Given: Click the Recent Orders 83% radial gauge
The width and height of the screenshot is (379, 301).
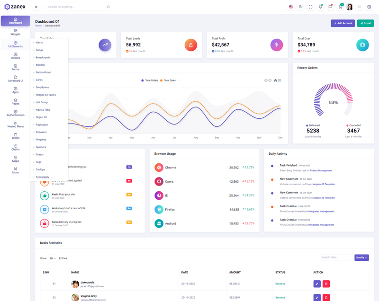Looking at the screenshot, I should click(x=333, y=102).
